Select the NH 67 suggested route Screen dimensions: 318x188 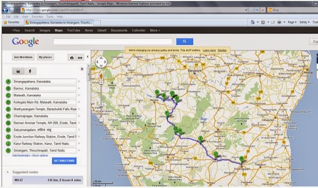47,180
